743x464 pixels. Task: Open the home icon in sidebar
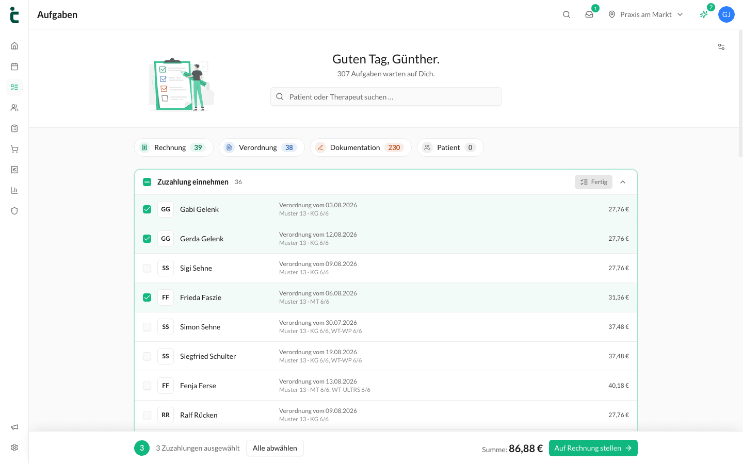[x=14, y=46]
